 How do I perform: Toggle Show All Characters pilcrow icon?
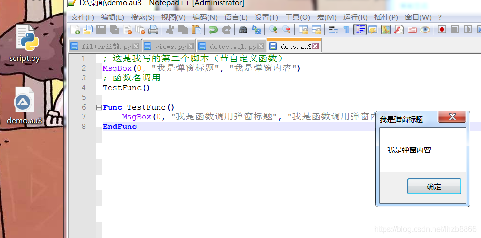(346, 30)
